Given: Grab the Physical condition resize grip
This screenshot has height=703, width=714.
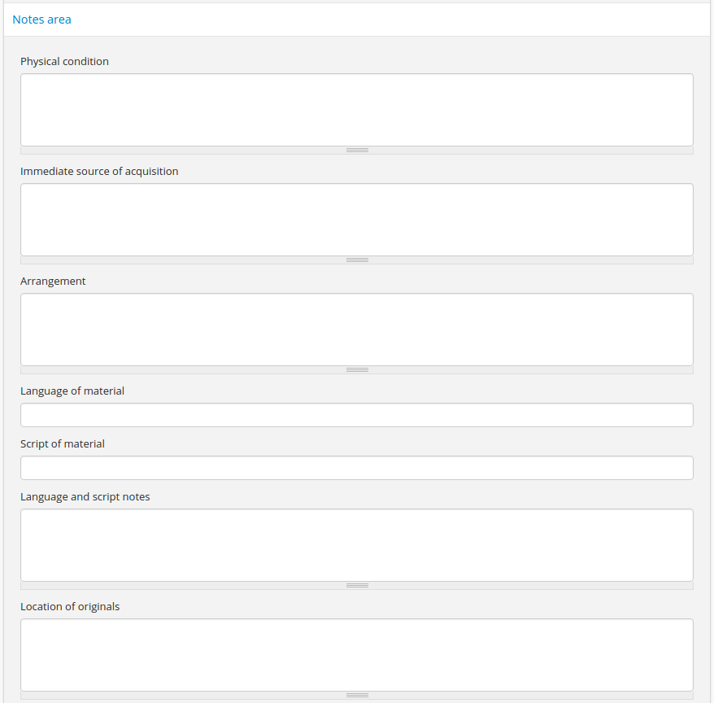Looking at the screenshot, I should 357,151.
